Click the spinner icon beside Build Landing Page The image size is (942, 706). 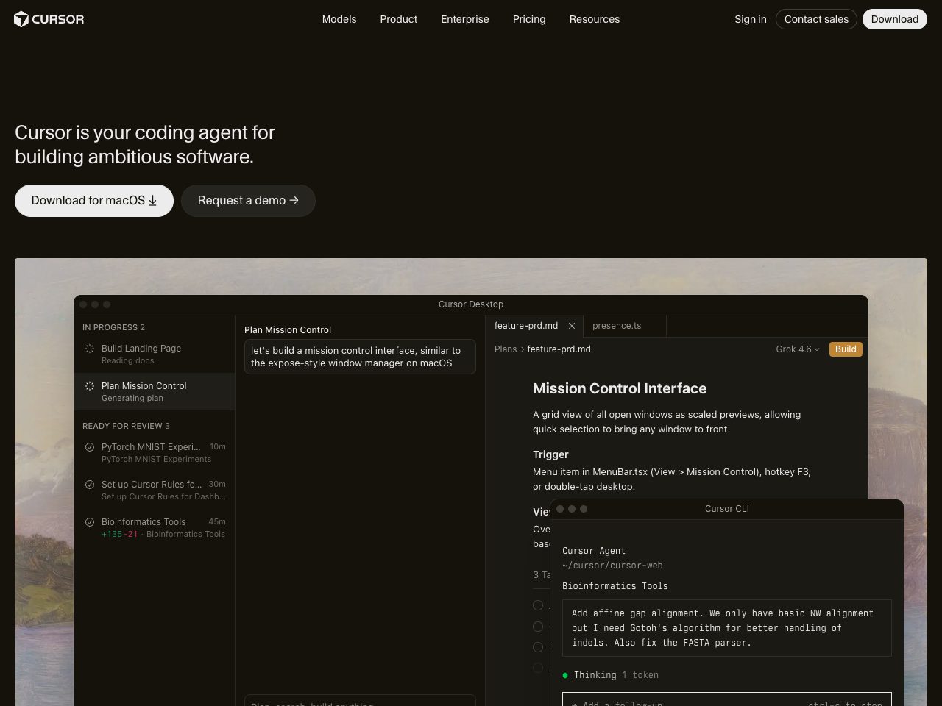pos(90,349)
